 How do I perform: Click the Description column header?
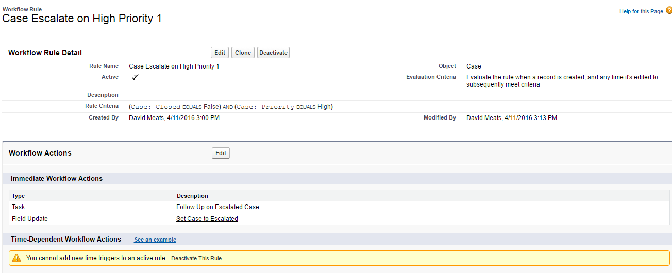(x=192, y=196)
